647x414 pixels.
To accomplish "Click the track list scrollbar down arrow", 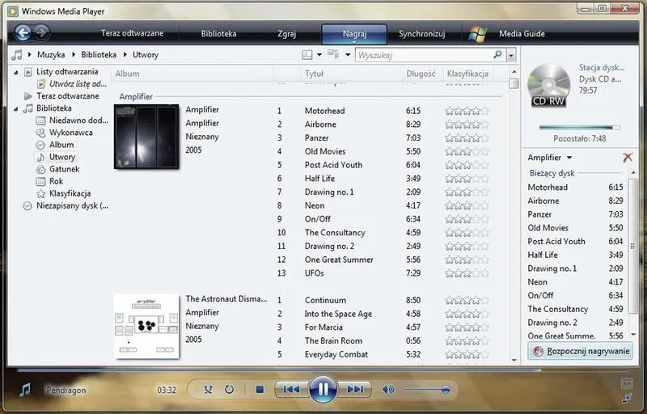I will click(514, 360).
